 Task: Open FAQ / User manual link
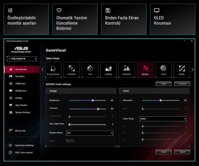point(24,152)
